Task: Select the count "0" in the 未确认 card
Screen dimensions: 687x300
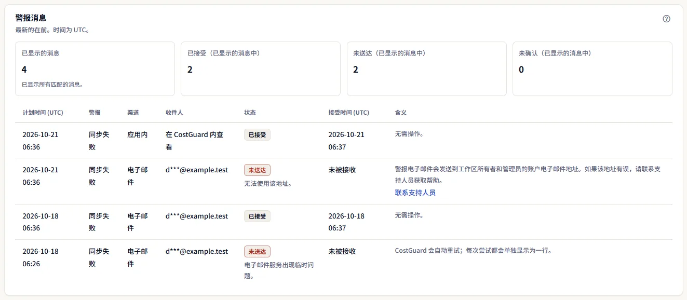Action: pyautogui.click(x=521, y=69)
